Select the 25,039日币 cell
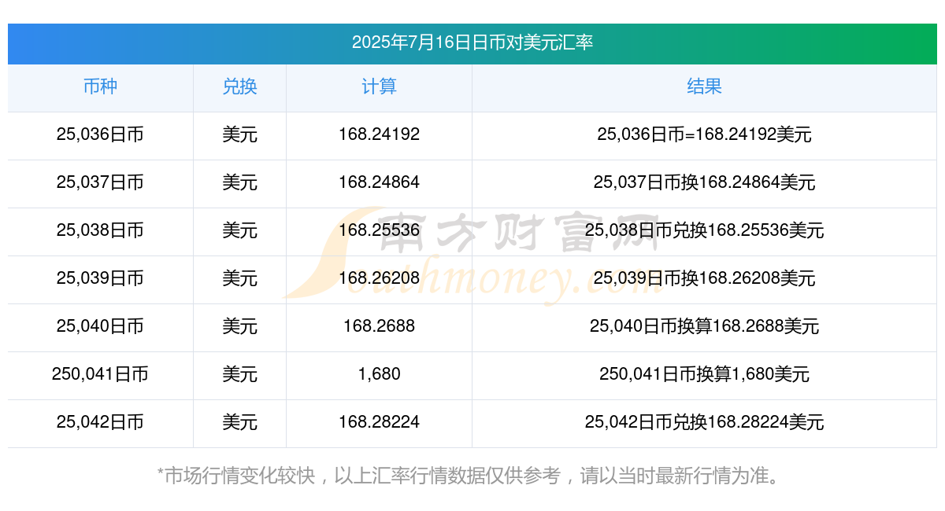Viewport: 945px width, 511px height. click(100, 278)
